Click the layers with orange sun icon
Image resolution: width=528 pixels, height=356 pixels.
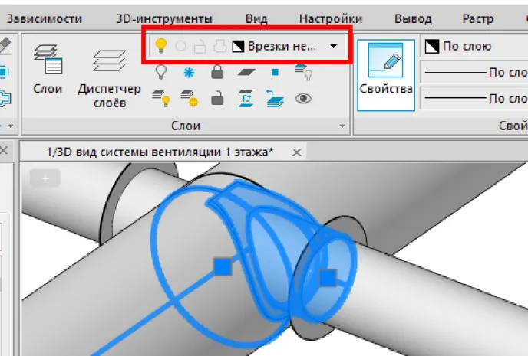(189, 99)
